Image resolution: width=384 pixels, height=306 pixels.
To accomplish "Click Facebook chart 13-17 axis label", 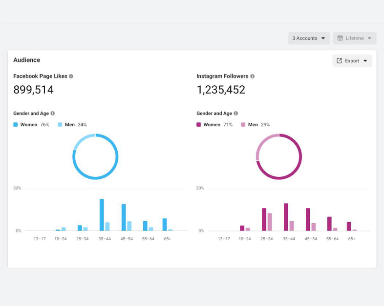I will point(40,239).
